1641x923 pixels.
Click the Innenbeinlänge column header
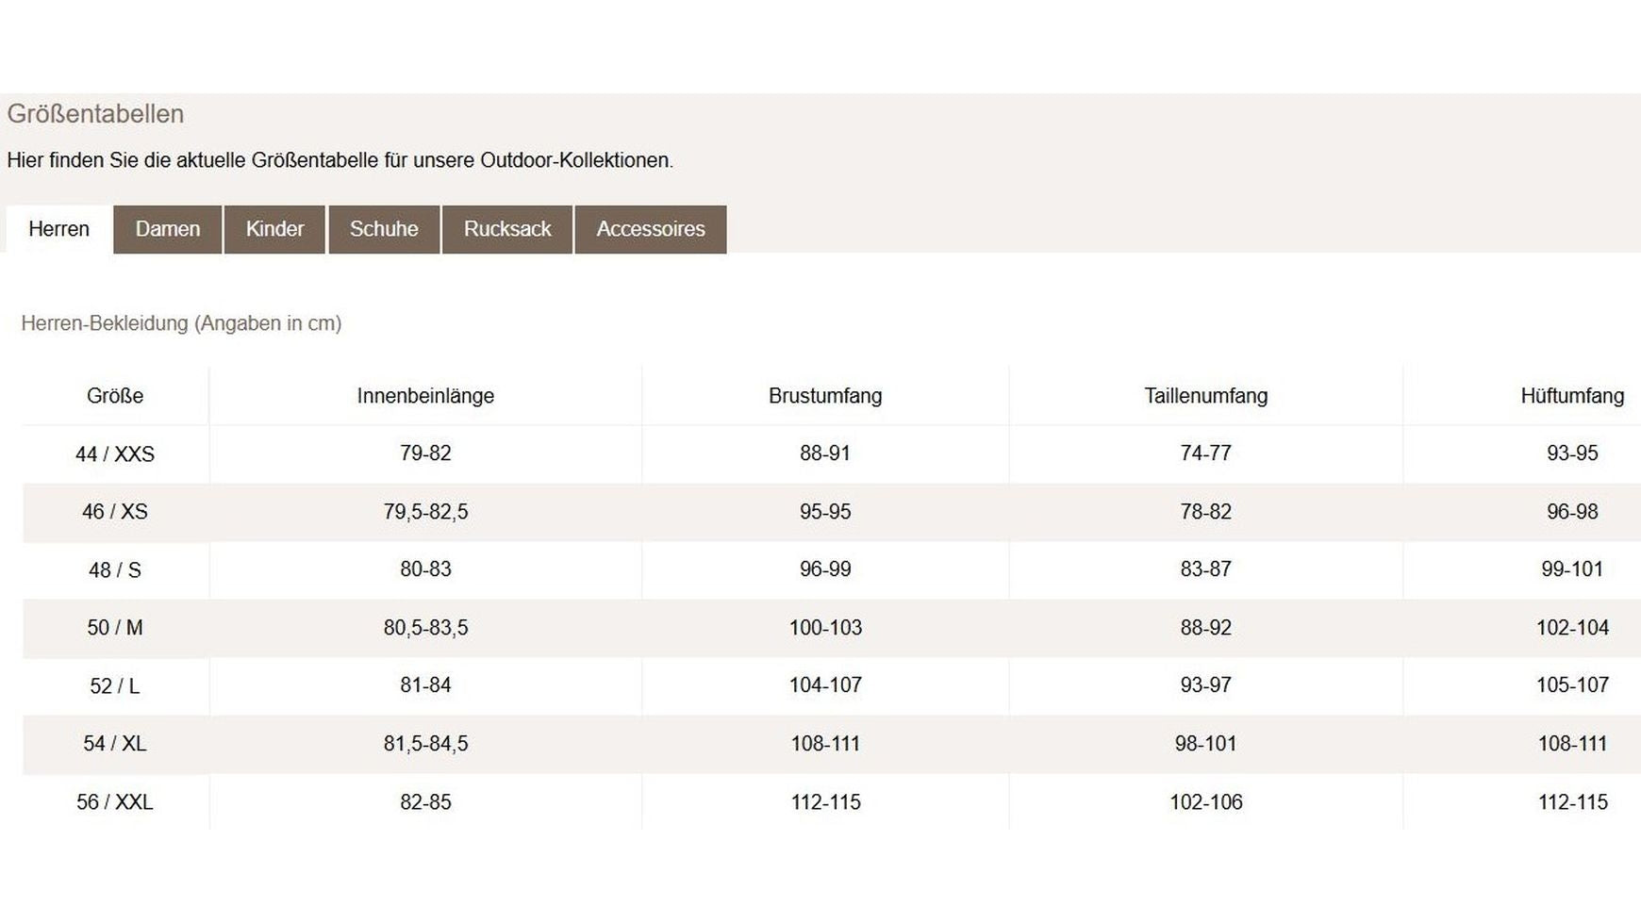425,396
